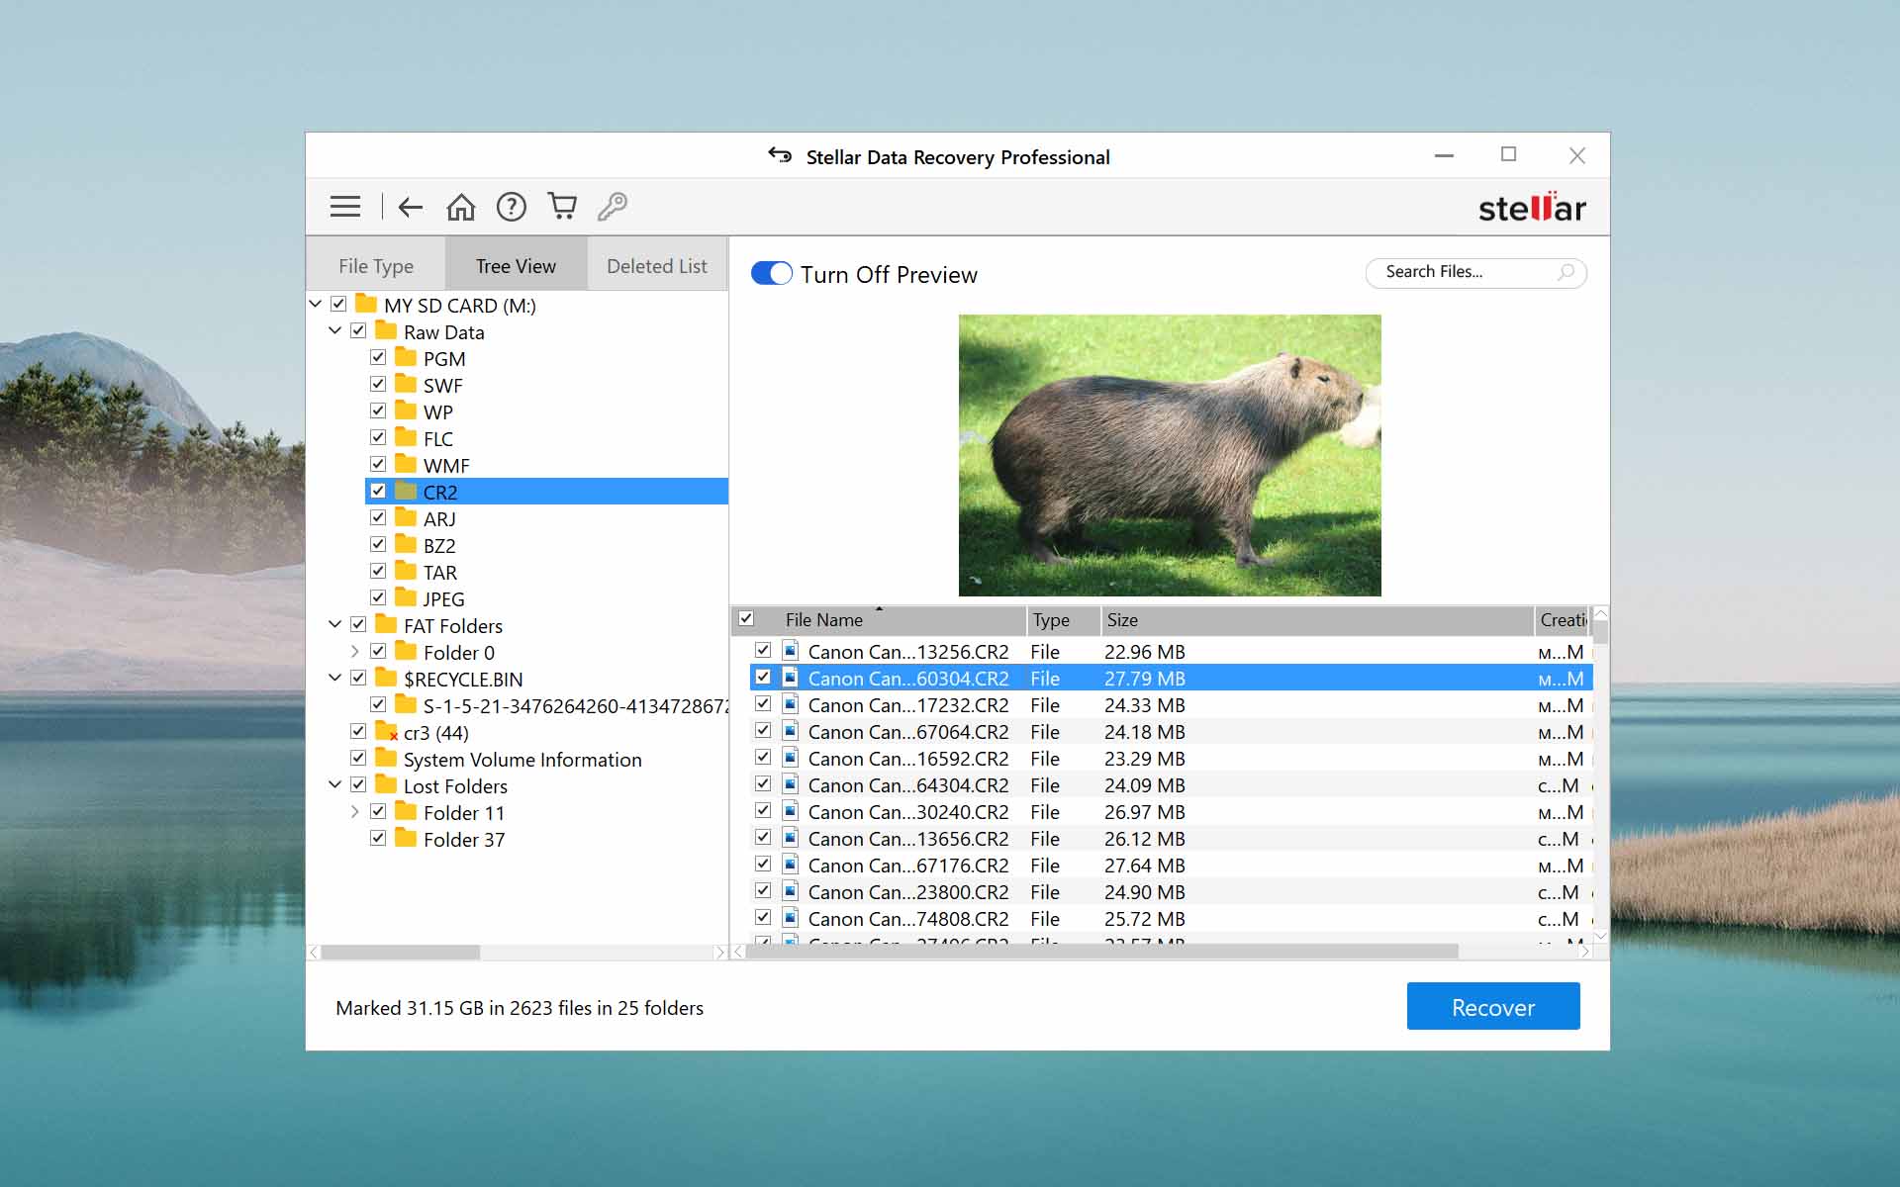The image size is (1900, 1187).
Task: Select the FLC folder in tree
Action: [x=438, y=438]
